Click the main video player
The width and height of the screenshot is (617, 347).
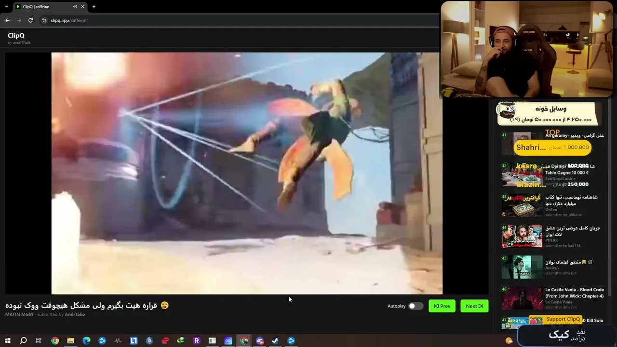(x=247, y=173)
